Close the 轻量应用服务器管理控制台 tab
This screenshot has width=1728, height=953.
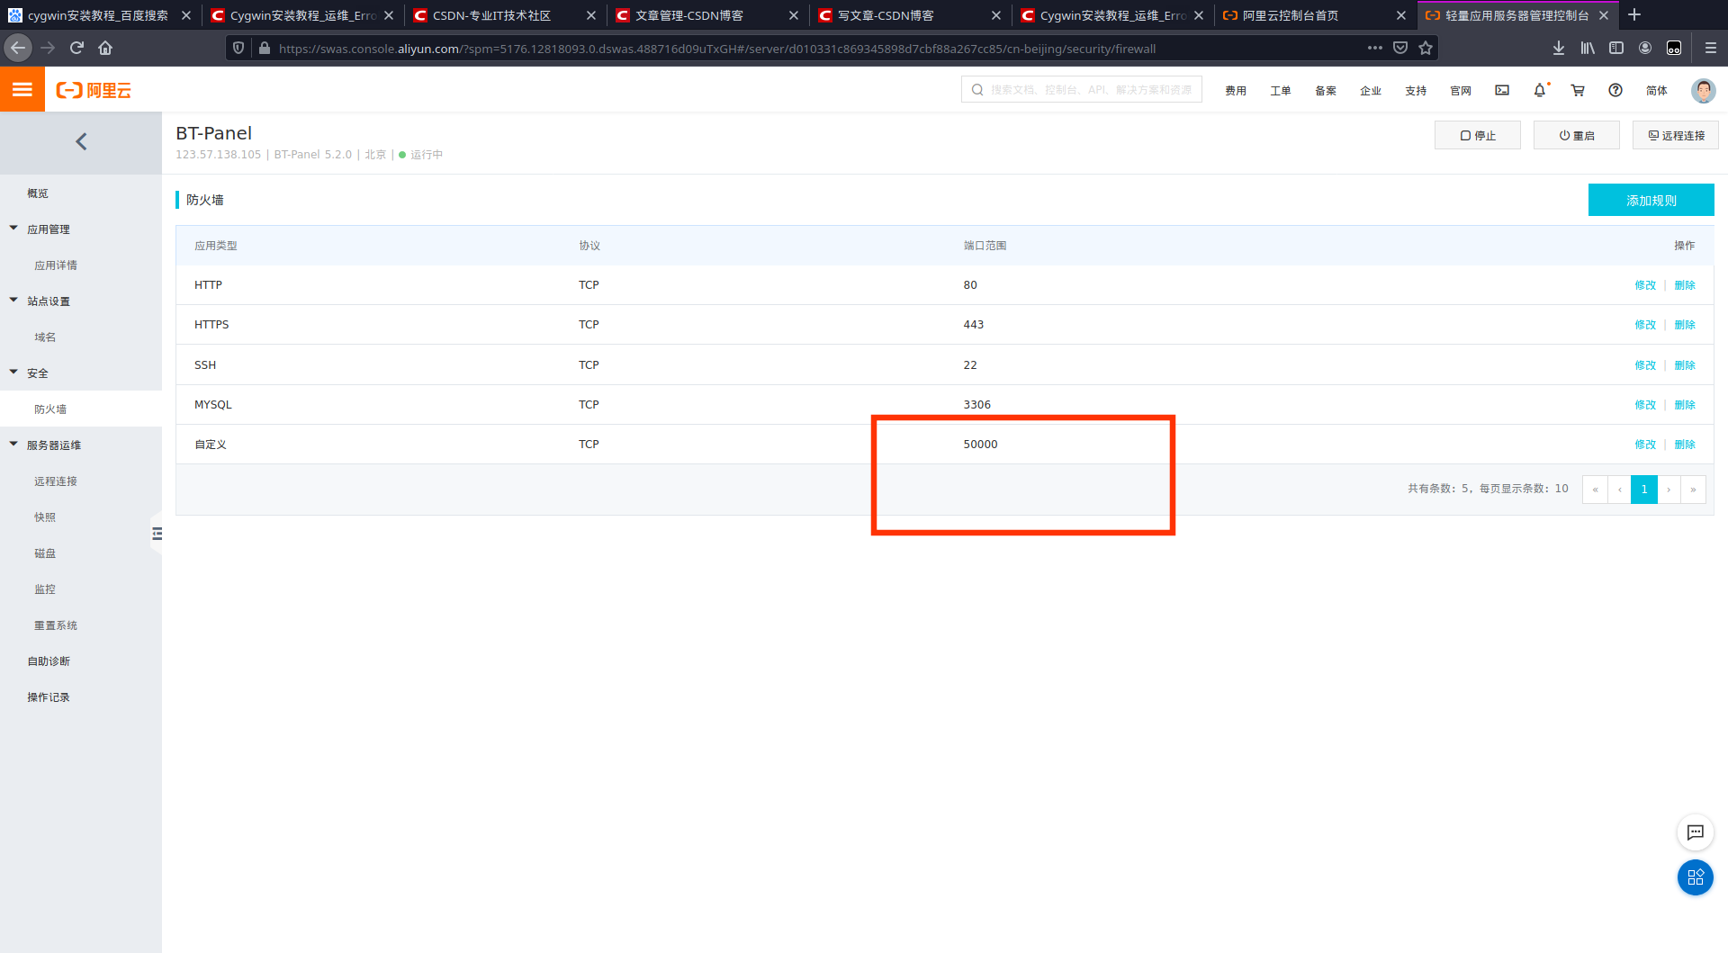tap(1604, 15)
